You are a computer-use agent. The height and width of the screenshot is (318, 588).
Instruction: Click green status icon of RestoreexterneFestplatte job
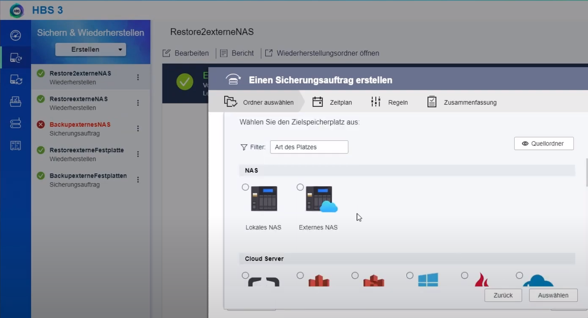point(41,150)
